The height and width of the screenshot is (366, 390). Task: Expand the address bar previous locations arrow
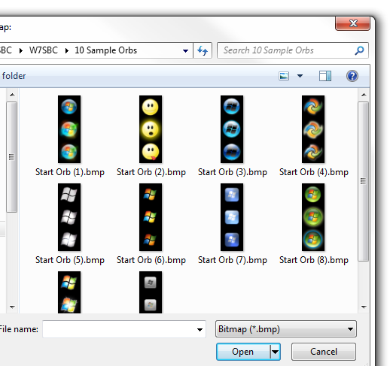click(x=185, y=51)
